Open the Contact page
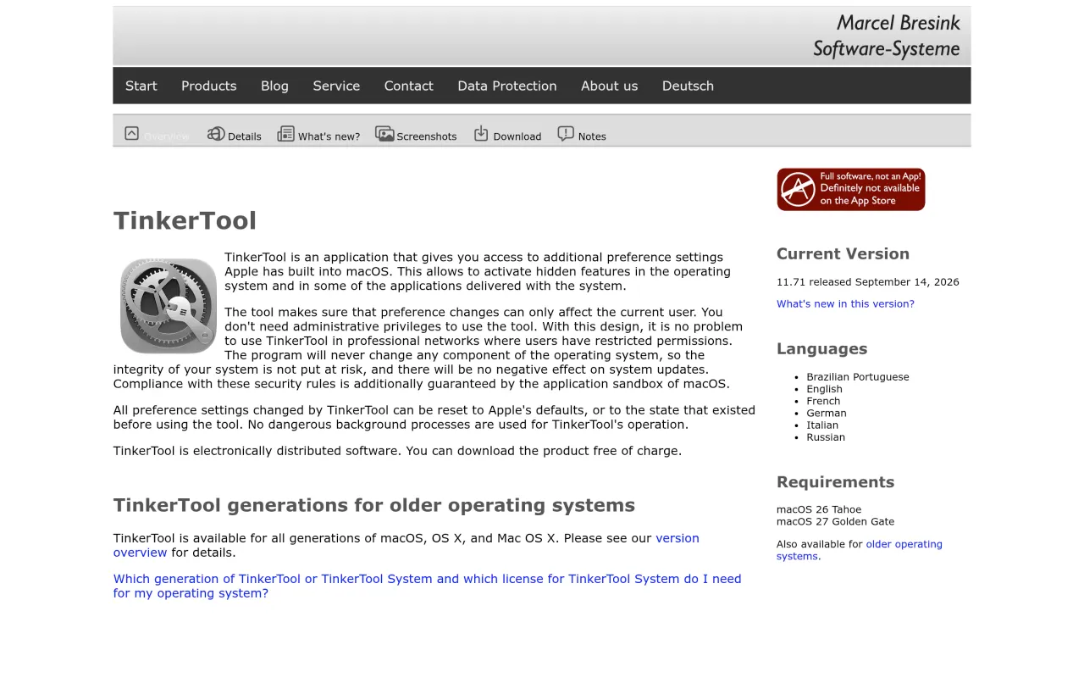The image size is (1084, 678). [408, 86]
